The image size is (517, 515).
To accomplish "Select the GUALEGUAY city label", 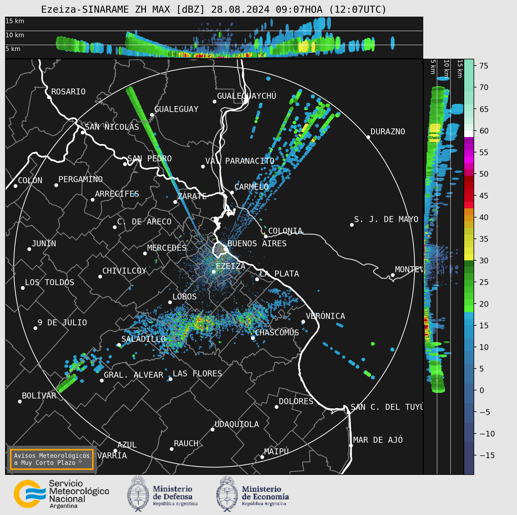I will (176, 109).
